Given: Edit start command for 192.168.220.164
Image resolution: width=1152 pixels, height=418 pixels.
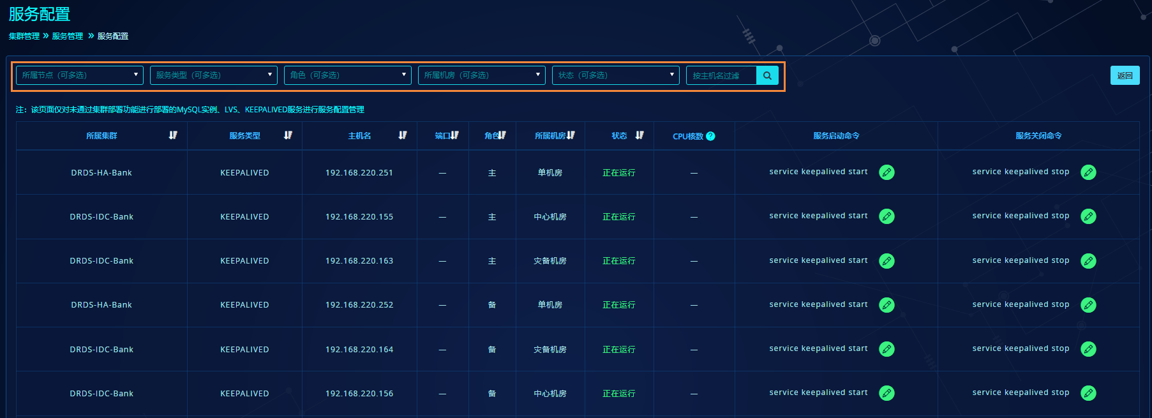Looking at the screenshot, I should [886, 349].
